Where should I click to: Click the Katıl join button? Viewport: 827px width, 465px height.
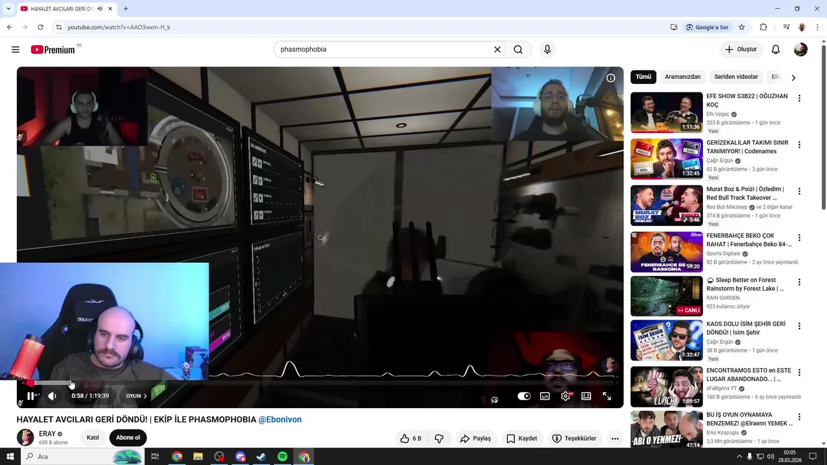point(93,438)
